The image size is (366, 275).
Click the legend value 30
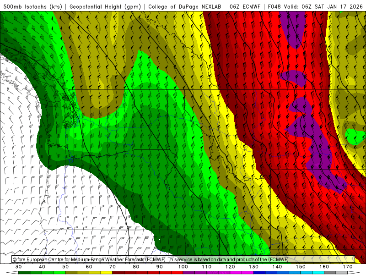point(18,267)
